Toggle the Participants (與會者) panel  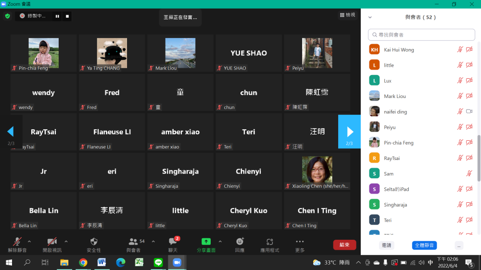tap(133, 242)
